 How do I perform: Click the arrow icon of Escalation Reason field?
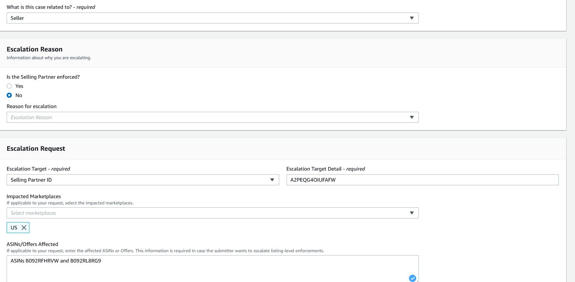point(412,117)
